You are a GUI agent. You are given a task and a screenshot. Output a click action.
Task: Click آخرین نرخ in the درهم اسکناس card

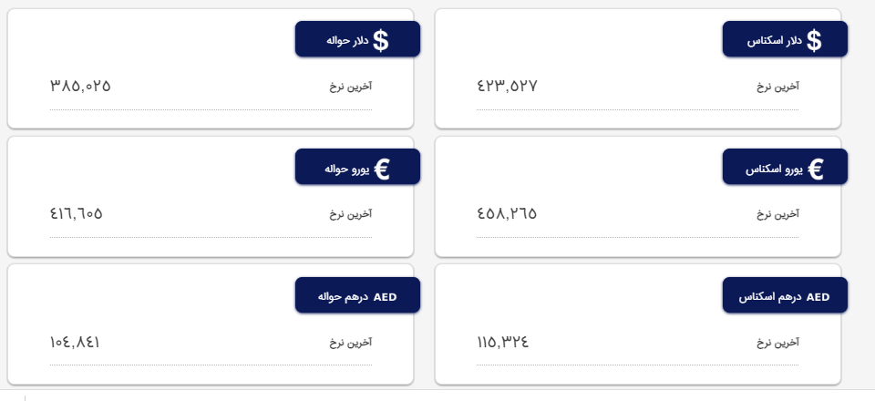coord(777,343)
